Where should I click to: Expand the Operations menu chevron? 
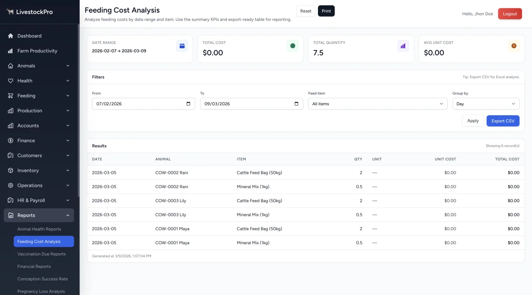click(x=68, y=186)
